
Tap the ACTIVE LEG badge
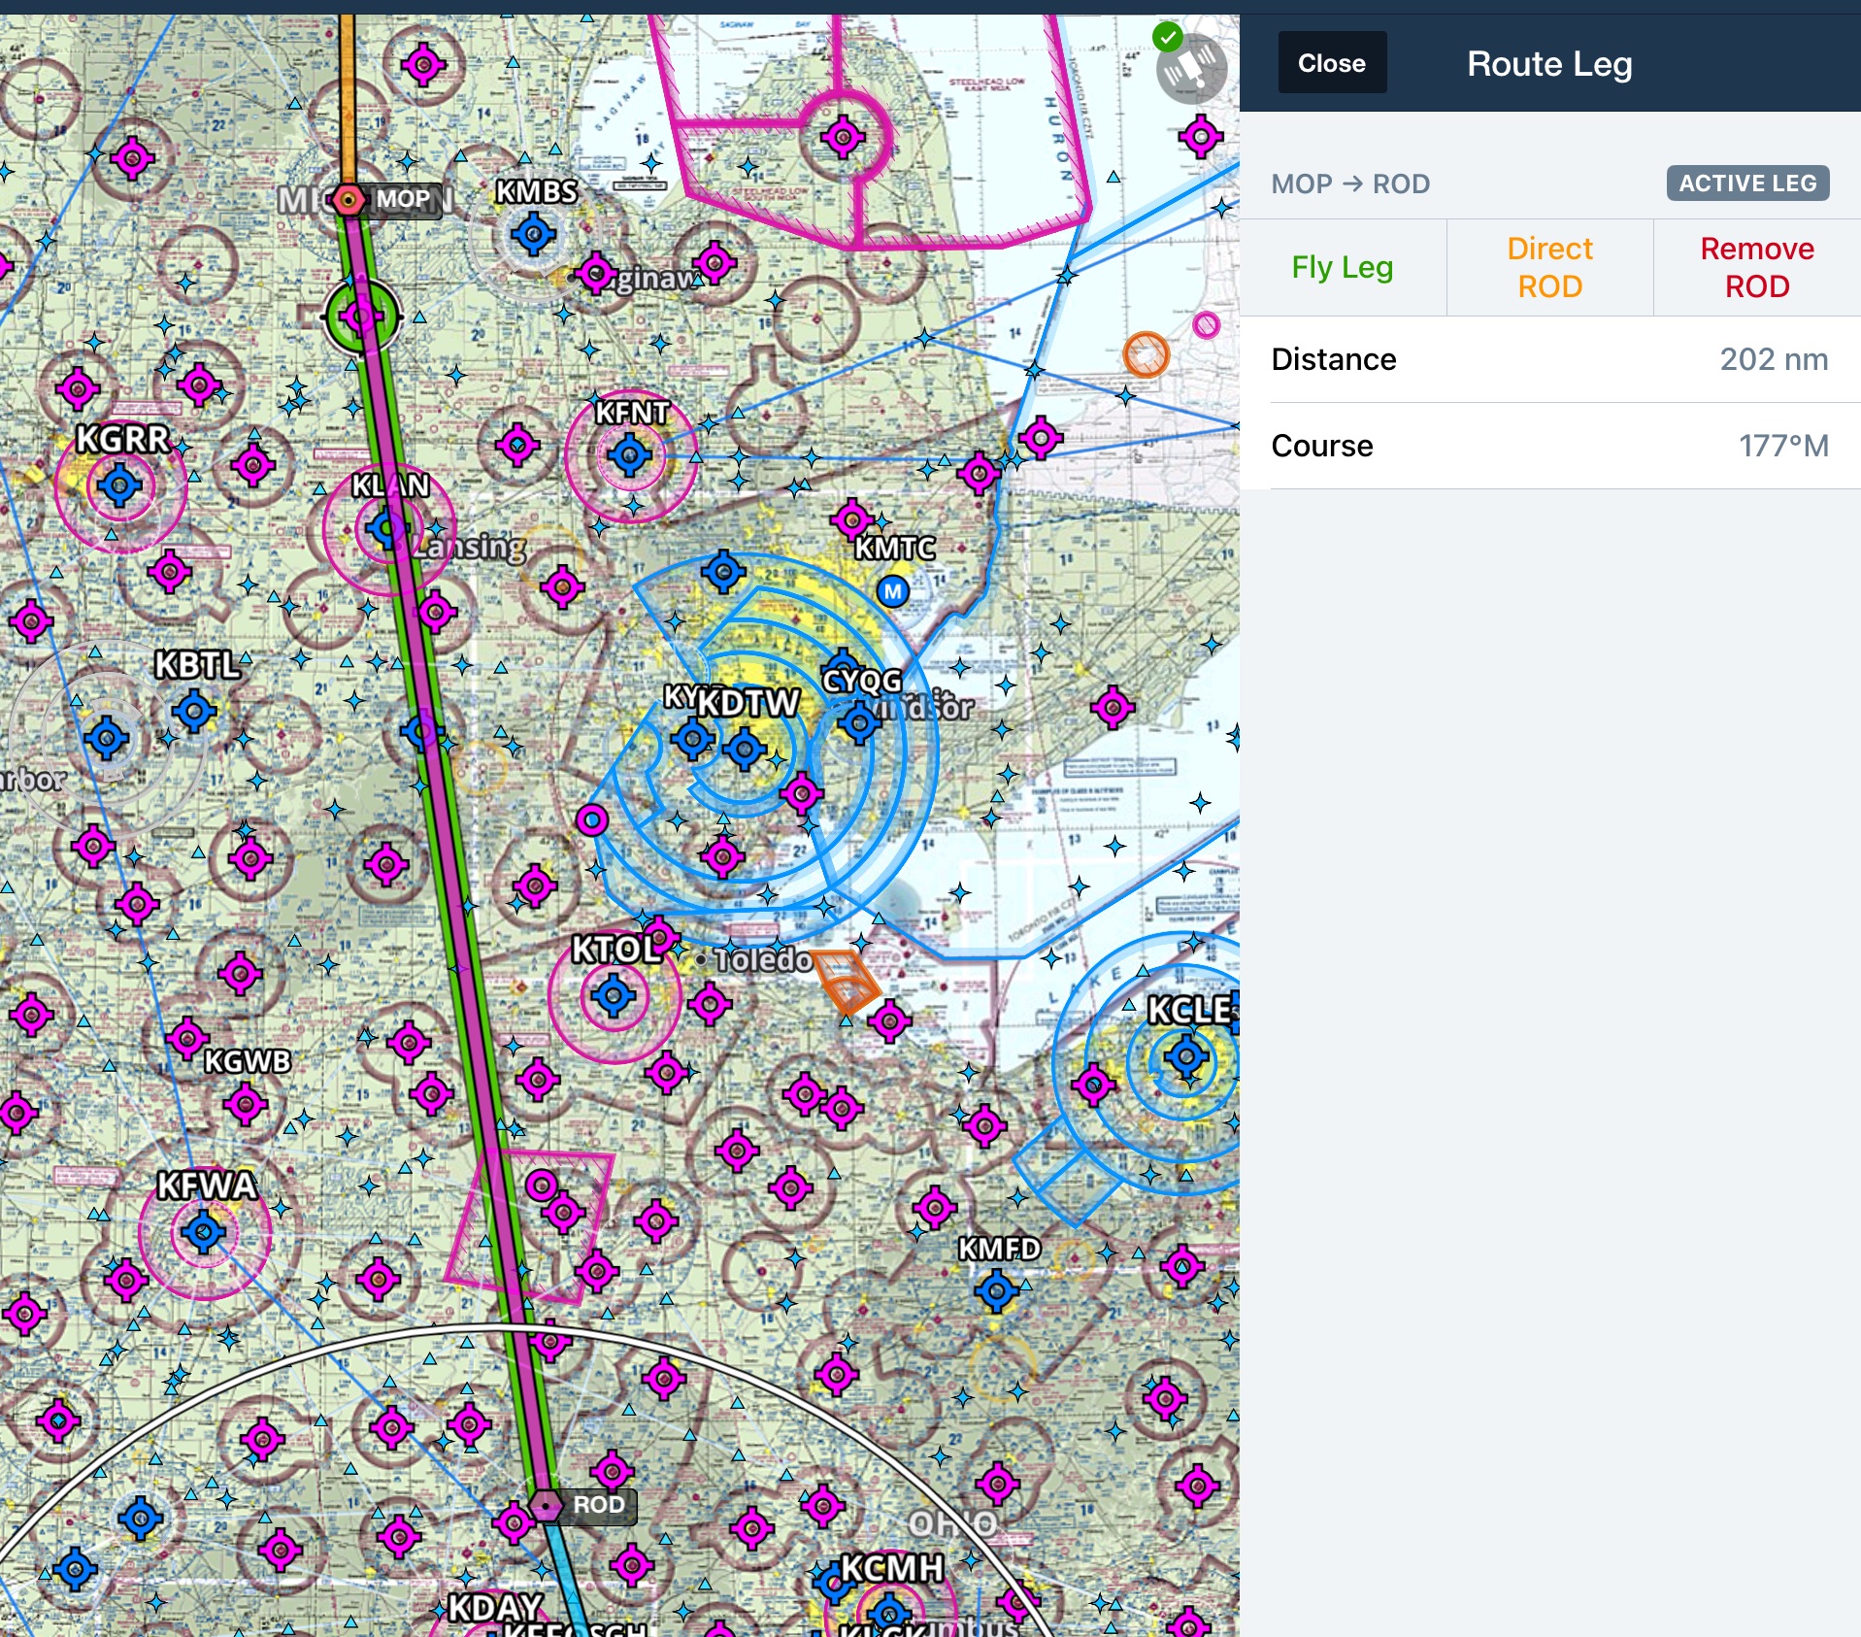[1747, 184]
